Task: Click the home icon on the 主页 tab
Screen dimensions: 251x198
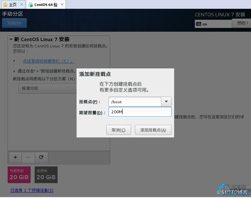Action: [x=5, y=5]
